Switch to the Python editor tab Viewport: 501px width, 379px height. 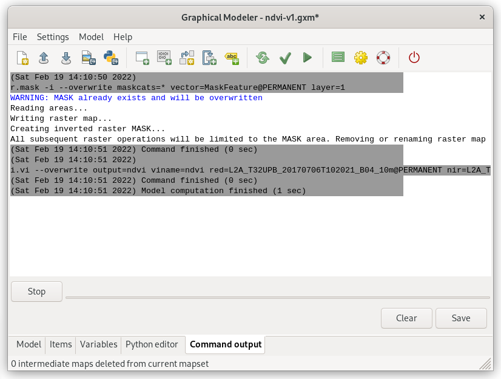click(152, 344)
